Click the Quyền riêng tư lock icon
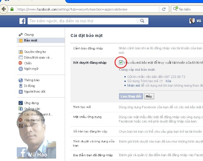203x161 pixels. click(x=21, y=52)
